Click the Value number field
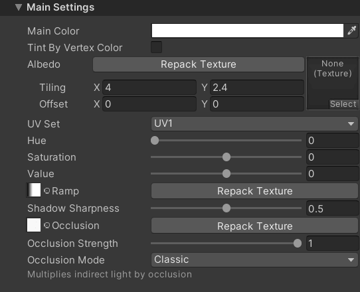360x292 pixels. (x=333, y=174)
